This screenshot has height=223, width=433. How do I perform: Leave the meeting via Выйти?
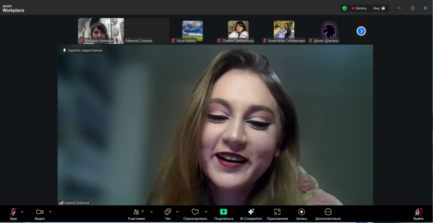(418, 212)
